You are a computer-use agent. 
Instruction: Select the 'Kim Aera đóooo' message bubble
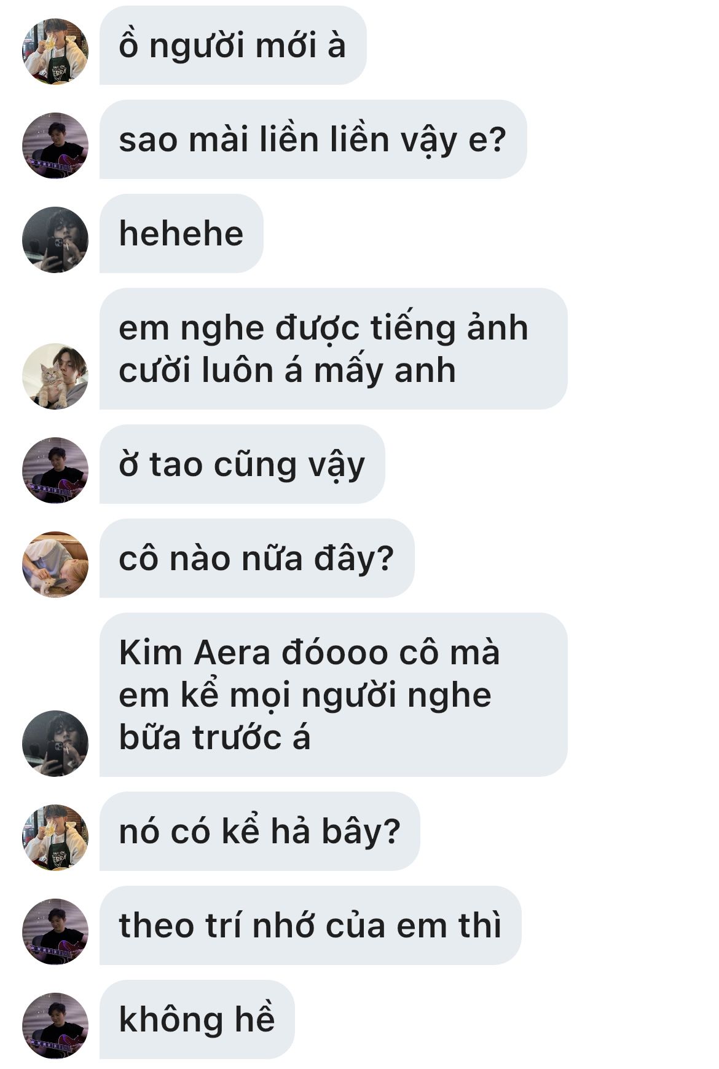click(333, 695)
